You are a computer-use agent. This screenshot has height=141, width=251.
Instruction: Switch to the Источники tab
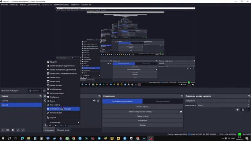point(49,130)
